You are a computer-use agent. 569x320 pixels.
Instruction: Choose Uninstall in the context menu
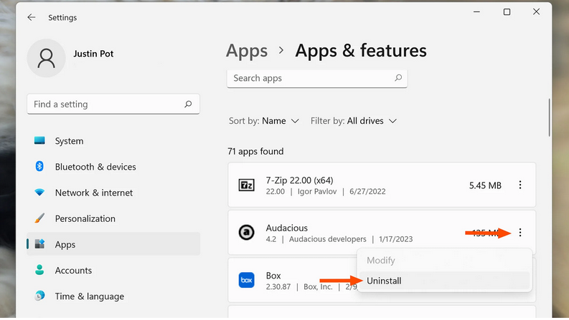pos(444,281)
